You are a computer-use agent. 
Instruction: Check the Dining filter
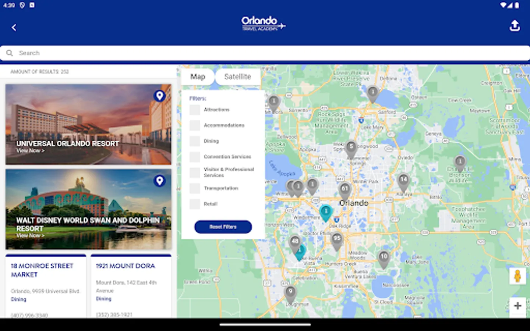tap(195, 141)
